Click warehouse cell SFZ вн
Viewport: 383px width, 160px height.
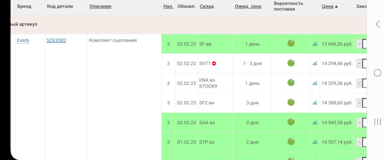tap(215, 103)
